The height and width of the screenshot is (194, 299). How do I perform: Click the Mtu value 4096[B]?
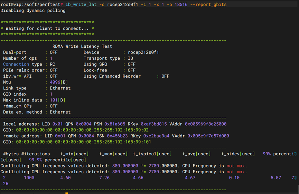coord(55,82)
